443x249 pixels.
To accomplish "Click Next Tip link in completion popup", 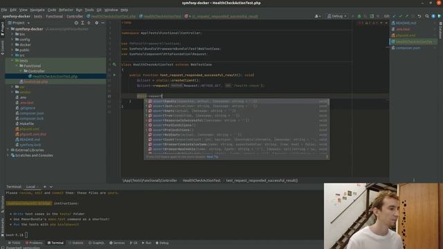I will [213, 157].
